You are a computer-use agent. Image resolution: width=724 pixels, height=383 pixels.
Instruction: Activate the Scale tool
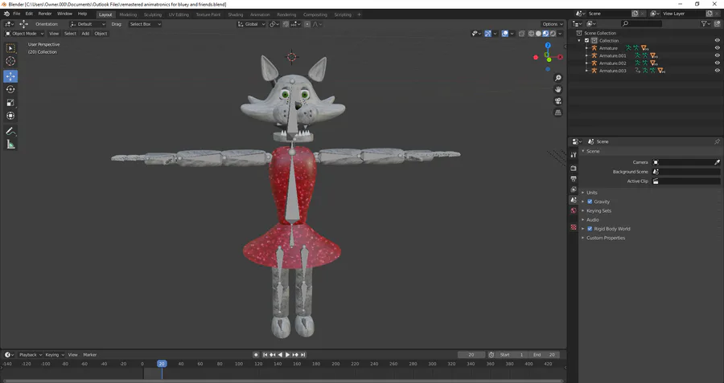pyautogui.click(x=10, y=103)
